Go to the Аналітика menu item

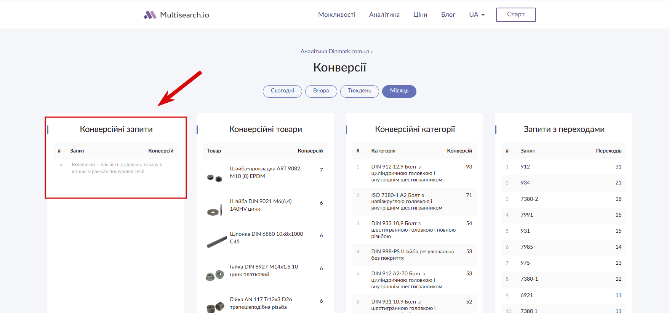pos(384,15)
